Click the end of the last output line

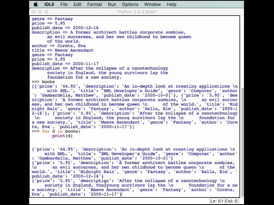point(122,194)
